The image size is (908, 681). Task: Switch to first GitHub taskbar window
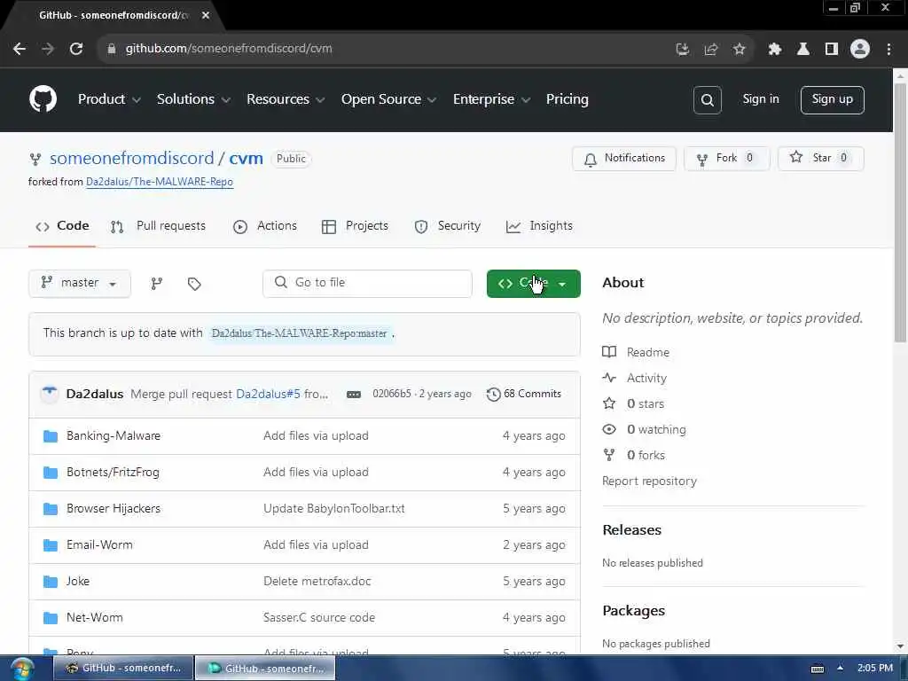[123, 669]
